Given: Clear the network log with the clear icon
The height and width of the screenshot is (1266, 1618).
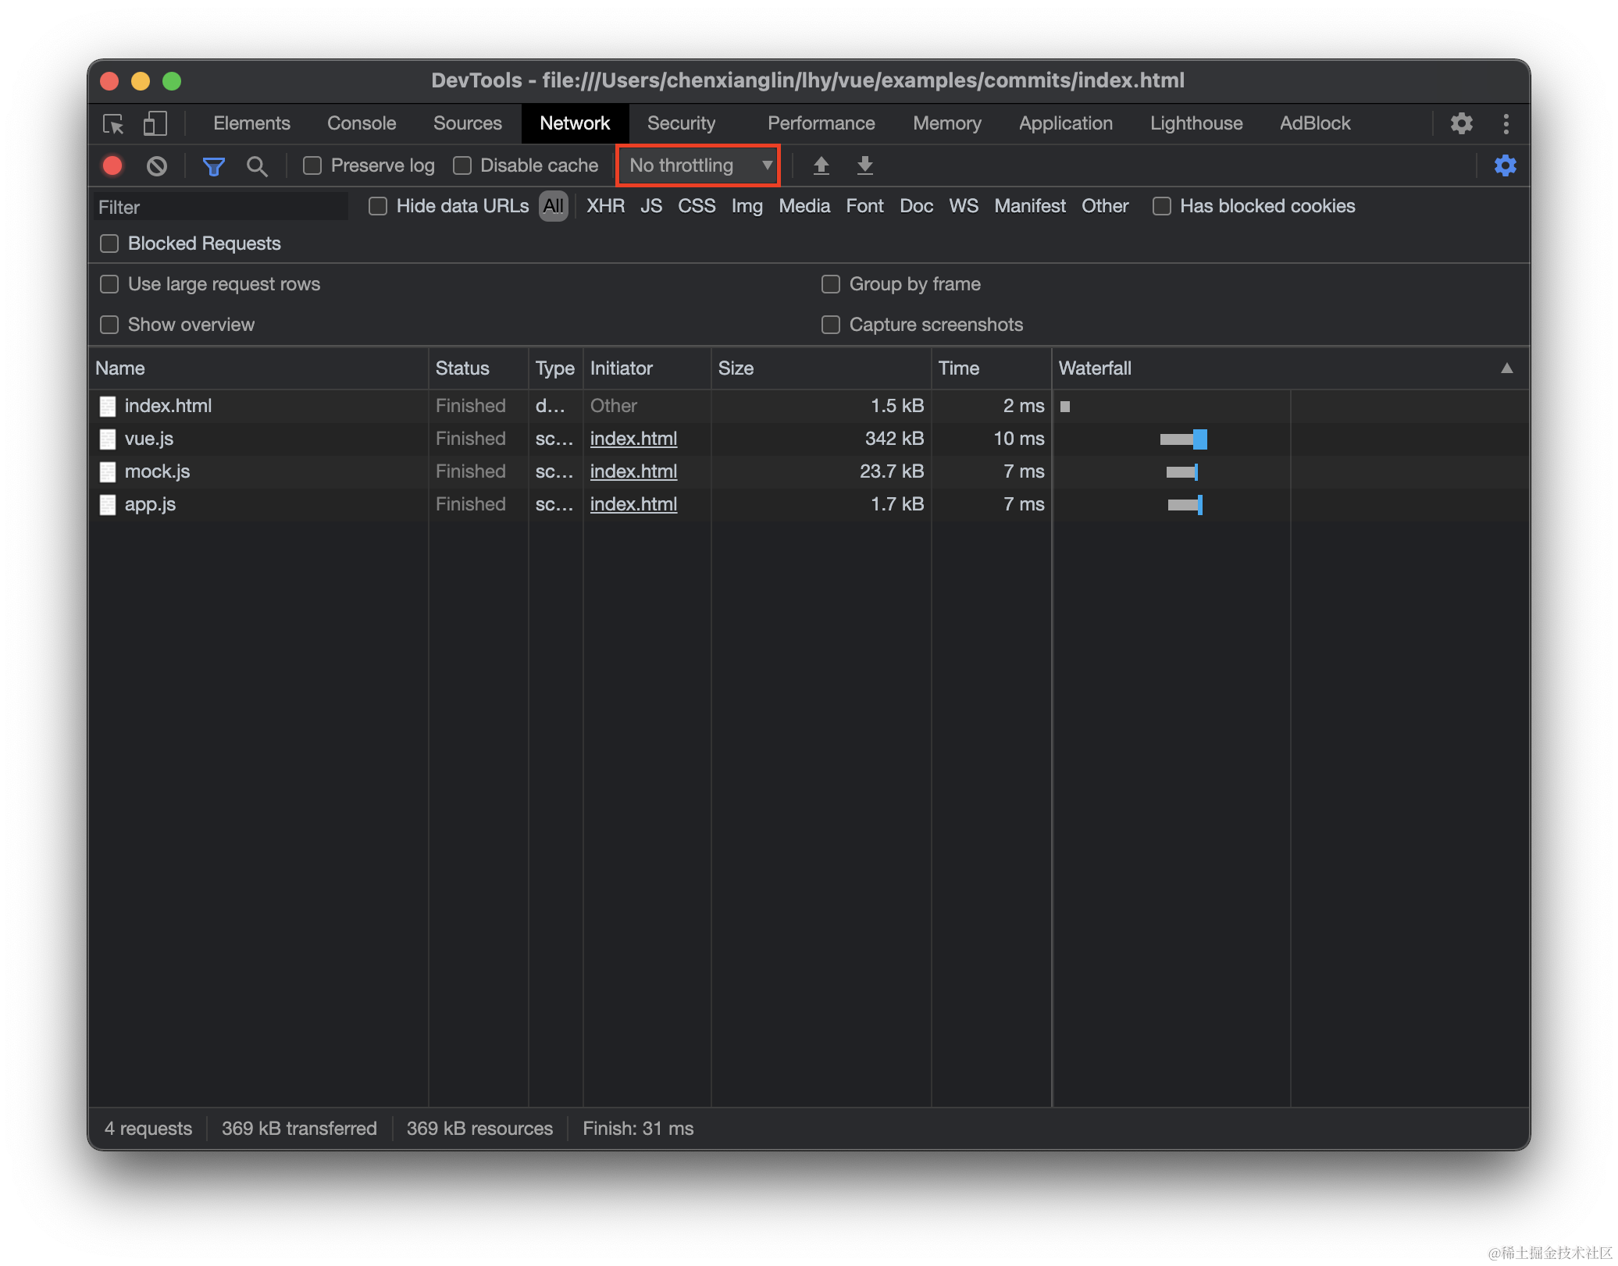Looking at the screenshot, I should [x=157, y=165].
